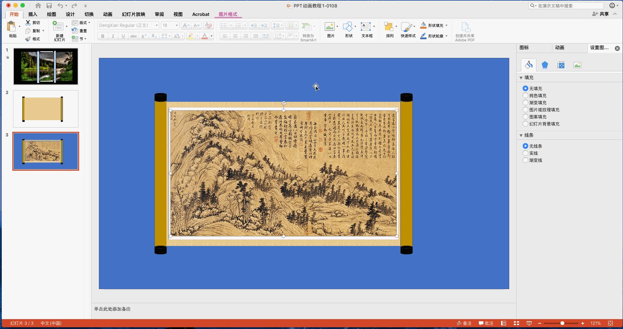Open the 效果 pentagon icon in format pane
623x329 pixels.
[x=545, y=65]
